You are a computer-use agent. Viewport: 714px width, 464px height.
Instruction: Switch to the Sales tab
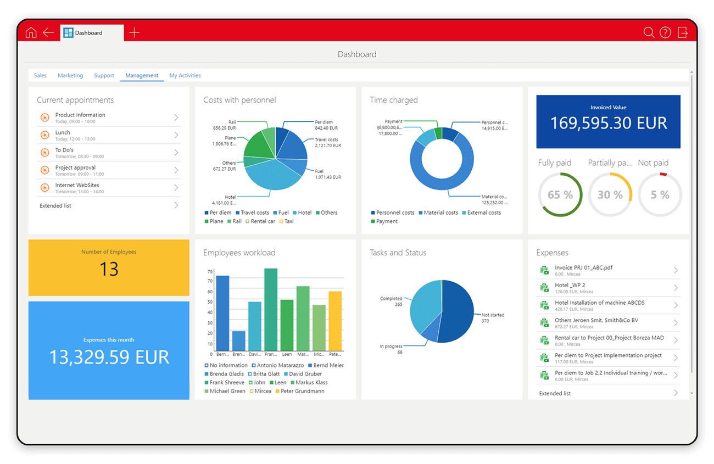tap(40, 75)
